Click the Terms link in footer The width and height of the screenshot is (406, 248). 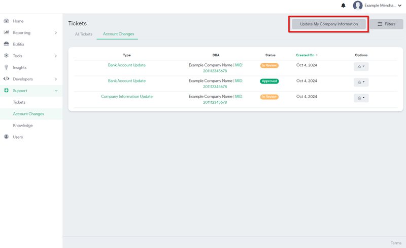[396, 243]
